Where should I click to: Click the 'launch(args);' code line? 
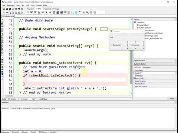36,50
